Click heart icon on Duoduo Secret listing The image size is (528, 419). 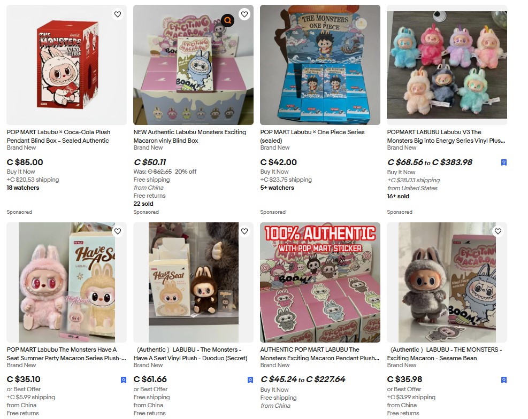(244, 231)
